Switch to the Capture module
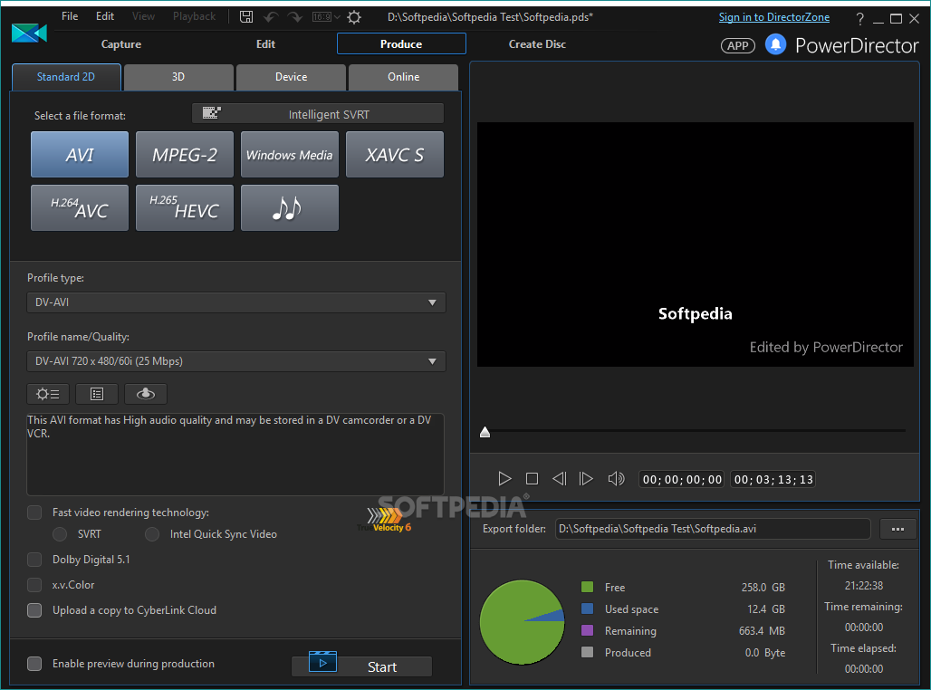 click(x=121, y=44)
